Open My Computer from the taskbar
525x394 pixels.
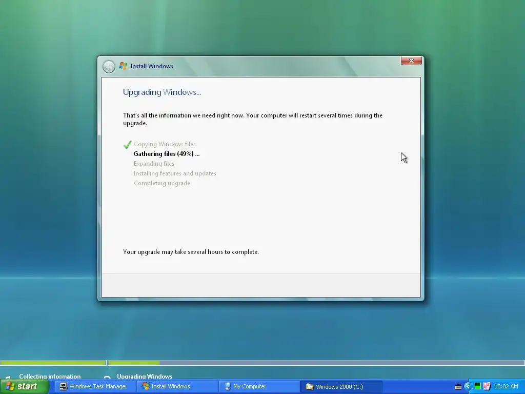click(258, 387)
